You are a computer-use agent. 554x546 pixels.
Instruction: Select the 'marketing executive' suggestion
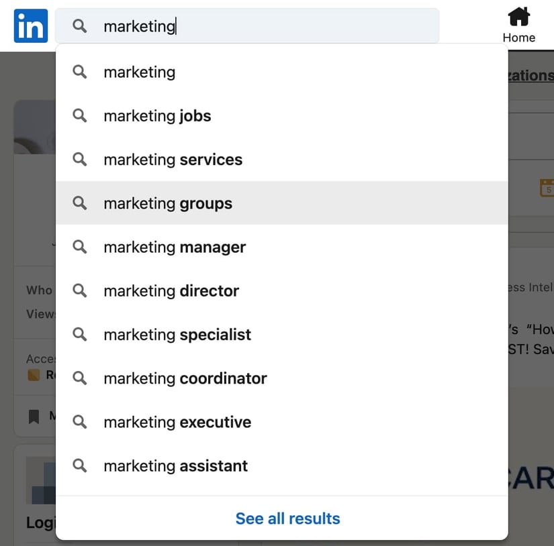[177, 422]
